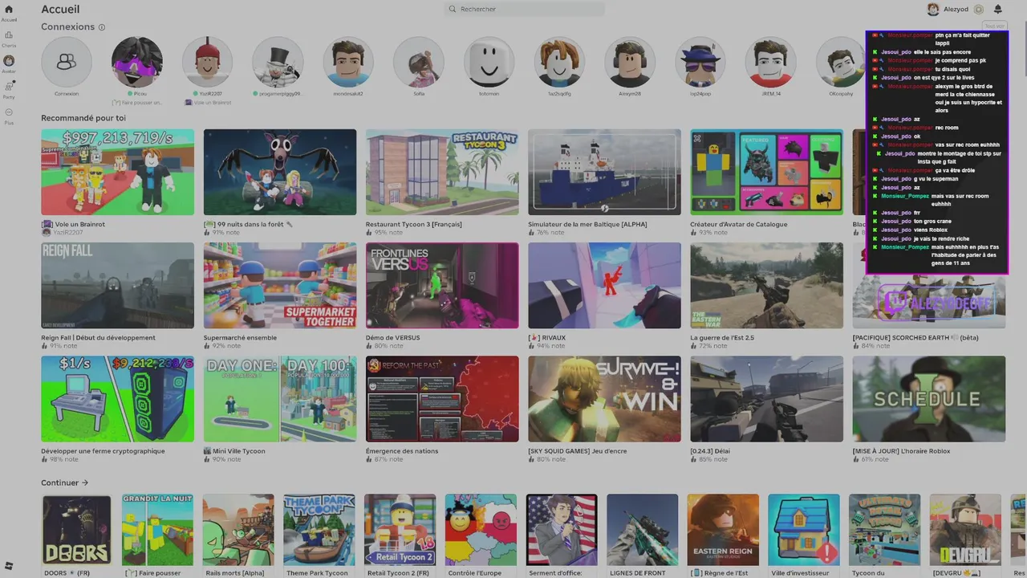This screenshot has width=1027, height=578.
Task: Open SKY SQUID GAMES Jeu d'encre thumbnail
Action: coord(604,398)
